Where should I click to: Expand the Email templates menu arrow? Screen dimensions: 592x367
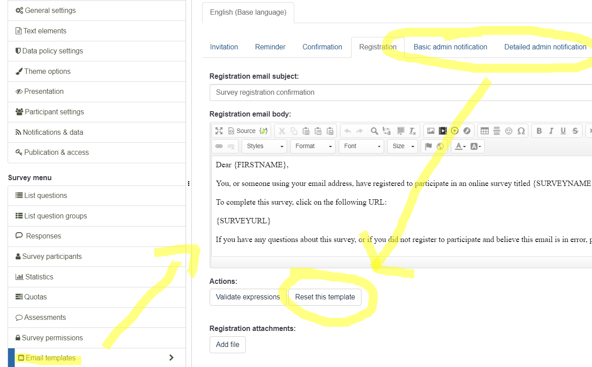tap(171, 358)
